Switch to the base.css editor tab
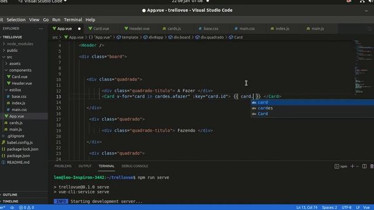The width and height of the screenshot is (374, 210). pos(211,29)
